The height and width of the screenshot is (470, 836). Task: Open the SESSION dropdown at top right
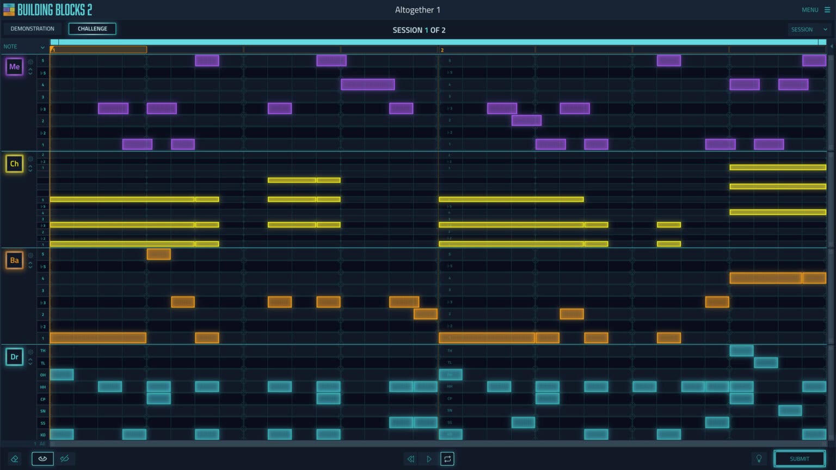(809, 29)
